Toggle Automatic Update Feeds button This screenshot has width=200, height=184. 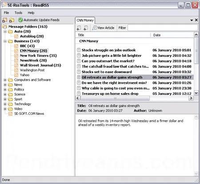(39, 20)
